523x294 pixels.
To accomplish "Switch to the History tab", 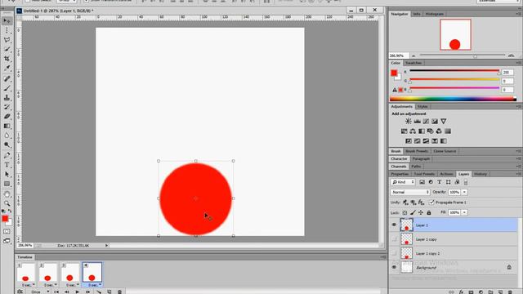I will pyautogui.click(x=481, y=174).
